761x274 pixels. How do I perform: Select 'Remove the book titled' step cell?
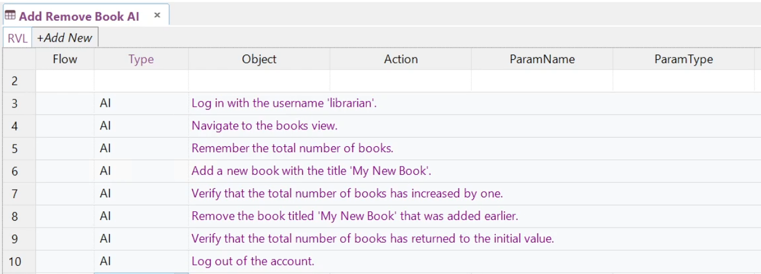[354, 217]
